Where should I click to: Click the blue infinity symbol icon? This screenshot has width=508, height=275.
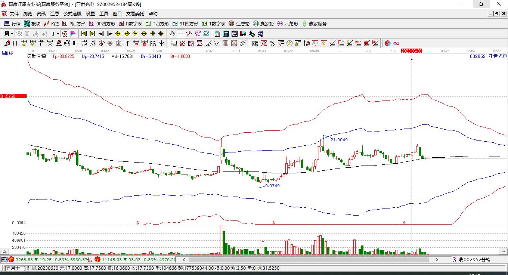[396, 43]
